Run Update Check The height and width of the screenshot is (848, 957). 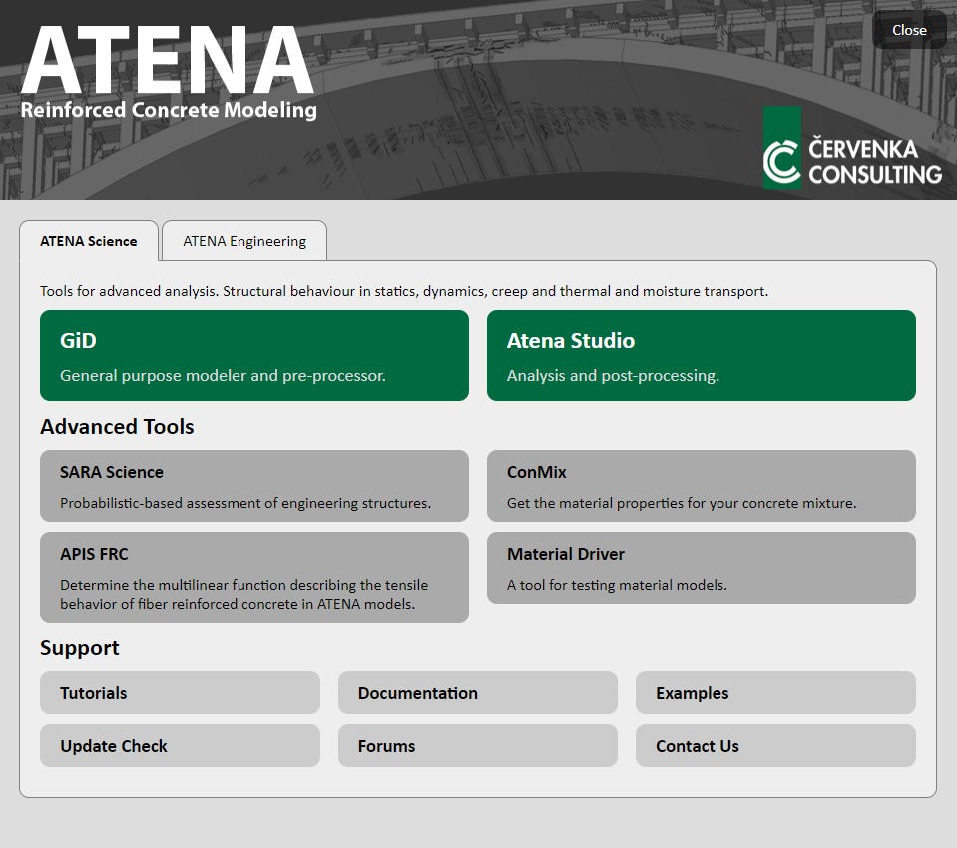[x=180, y=745]
